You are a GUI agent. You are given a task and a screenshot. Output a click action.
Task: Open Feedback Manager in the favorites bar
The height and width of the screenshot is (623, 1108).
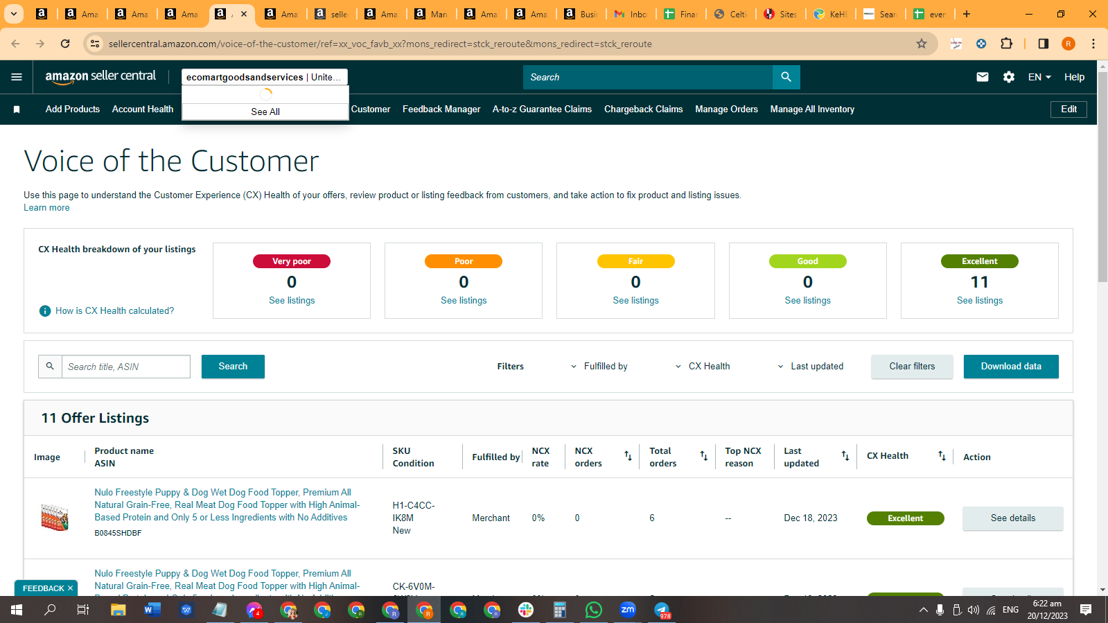tap(441, 109)
